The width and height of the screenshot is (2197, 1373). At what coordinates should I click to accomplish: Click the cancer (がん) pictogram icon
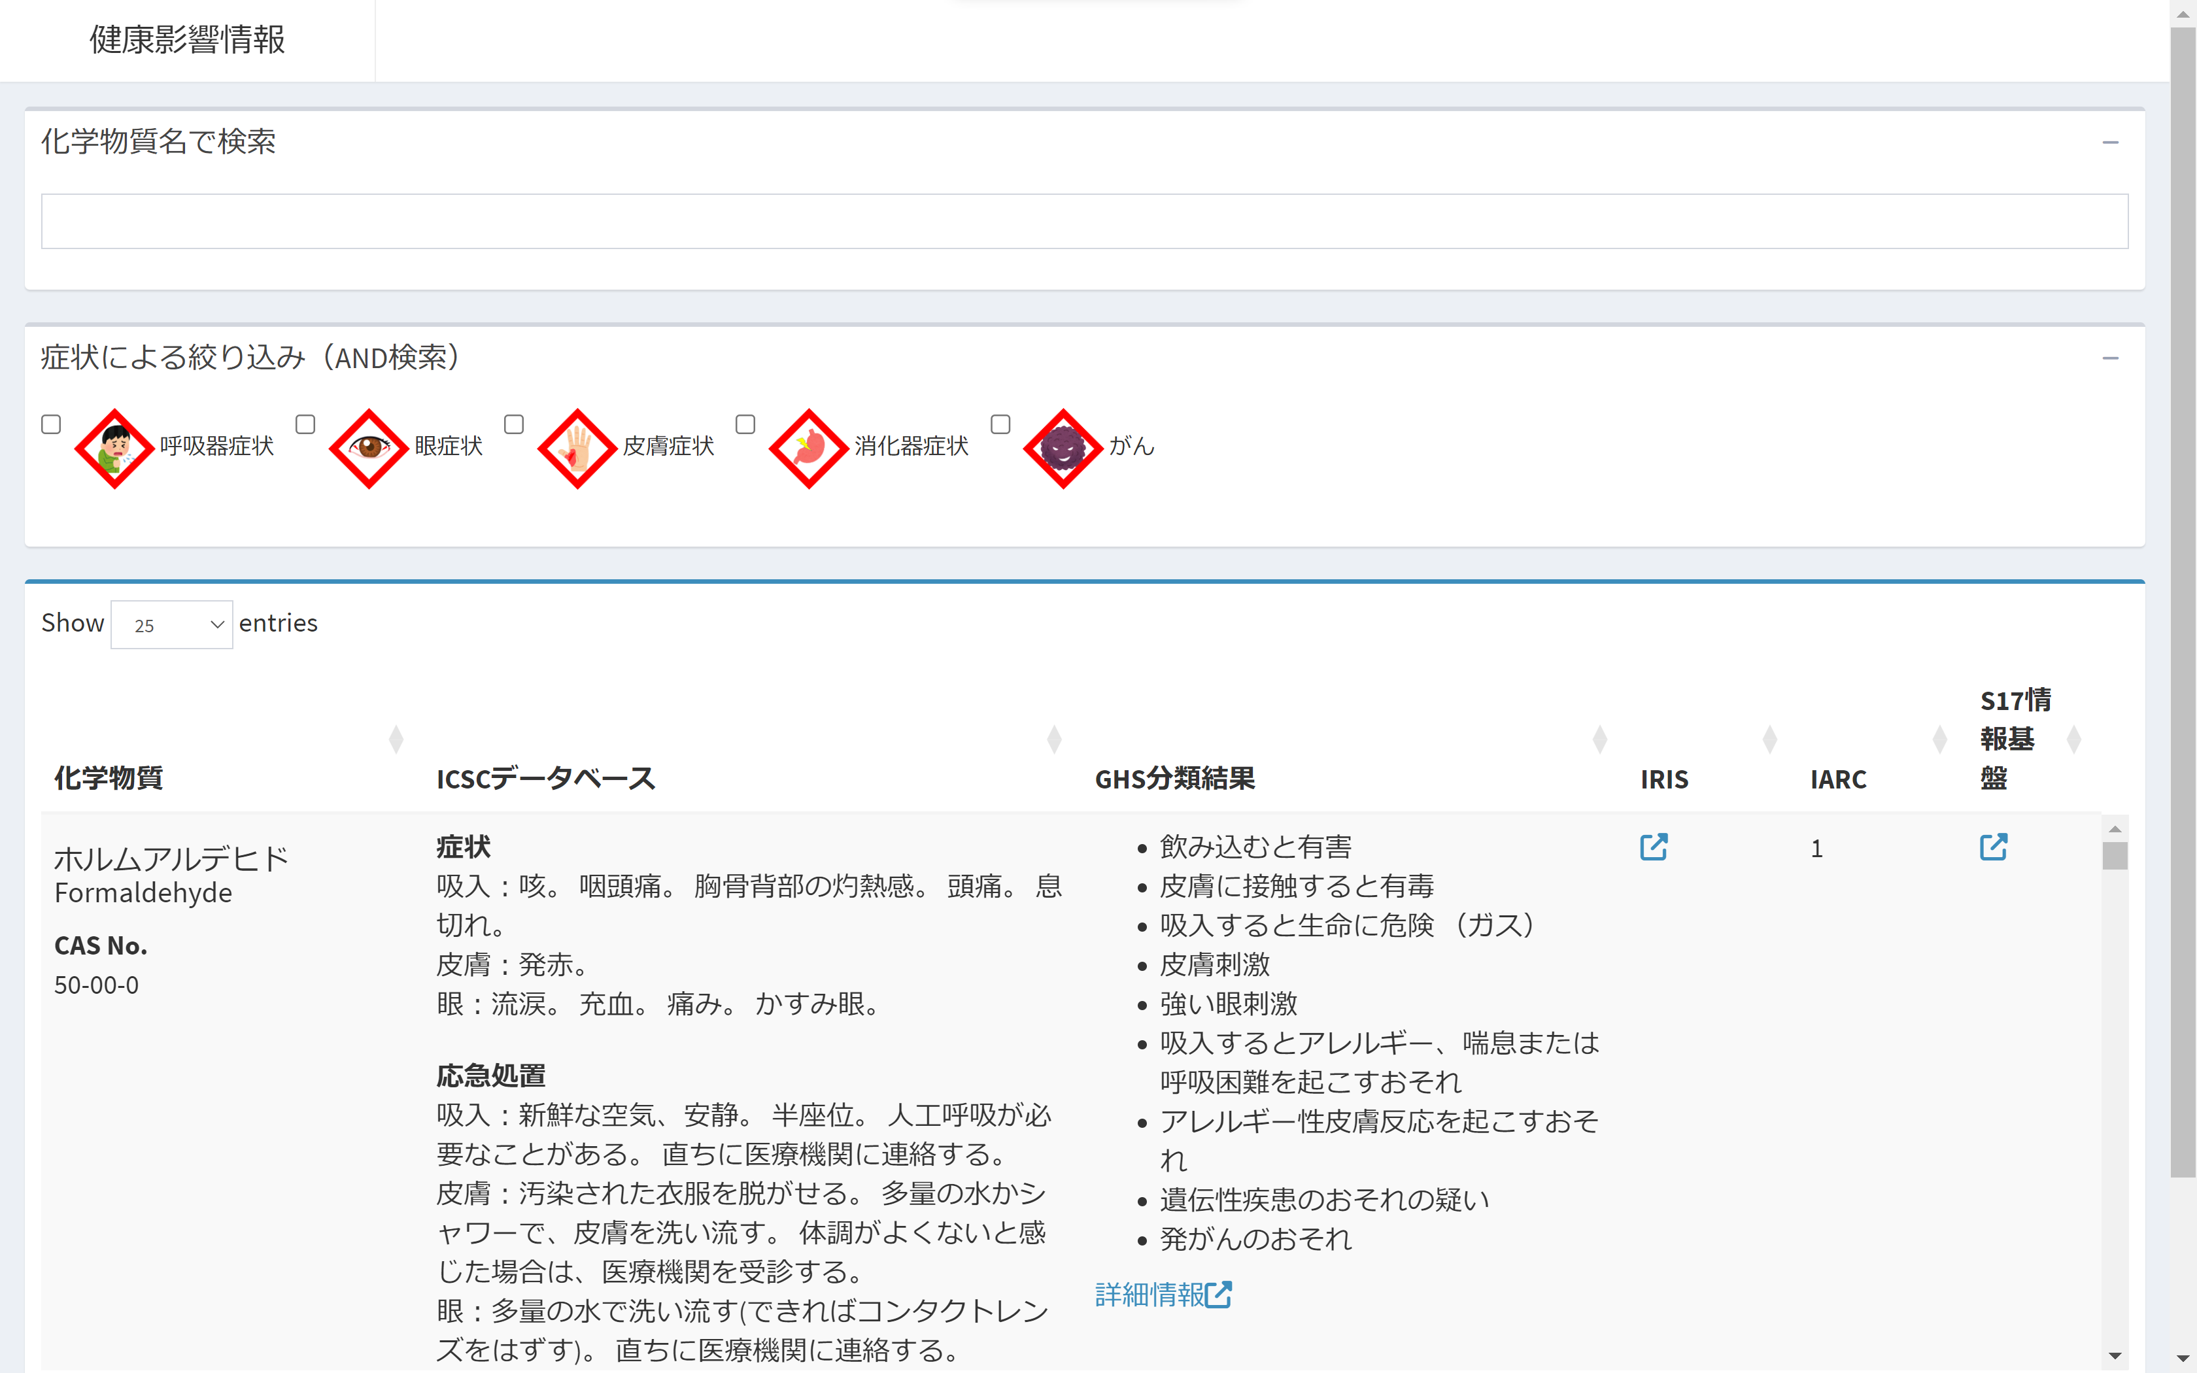pyautogui.click(x=1063, y=448)
